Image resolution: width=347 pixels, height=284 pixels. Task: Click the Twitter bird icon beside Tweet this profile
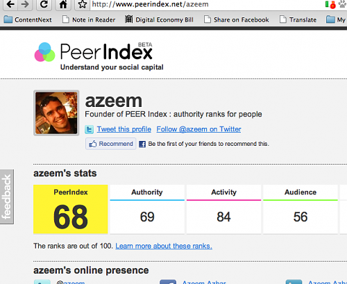pos(90,129)
